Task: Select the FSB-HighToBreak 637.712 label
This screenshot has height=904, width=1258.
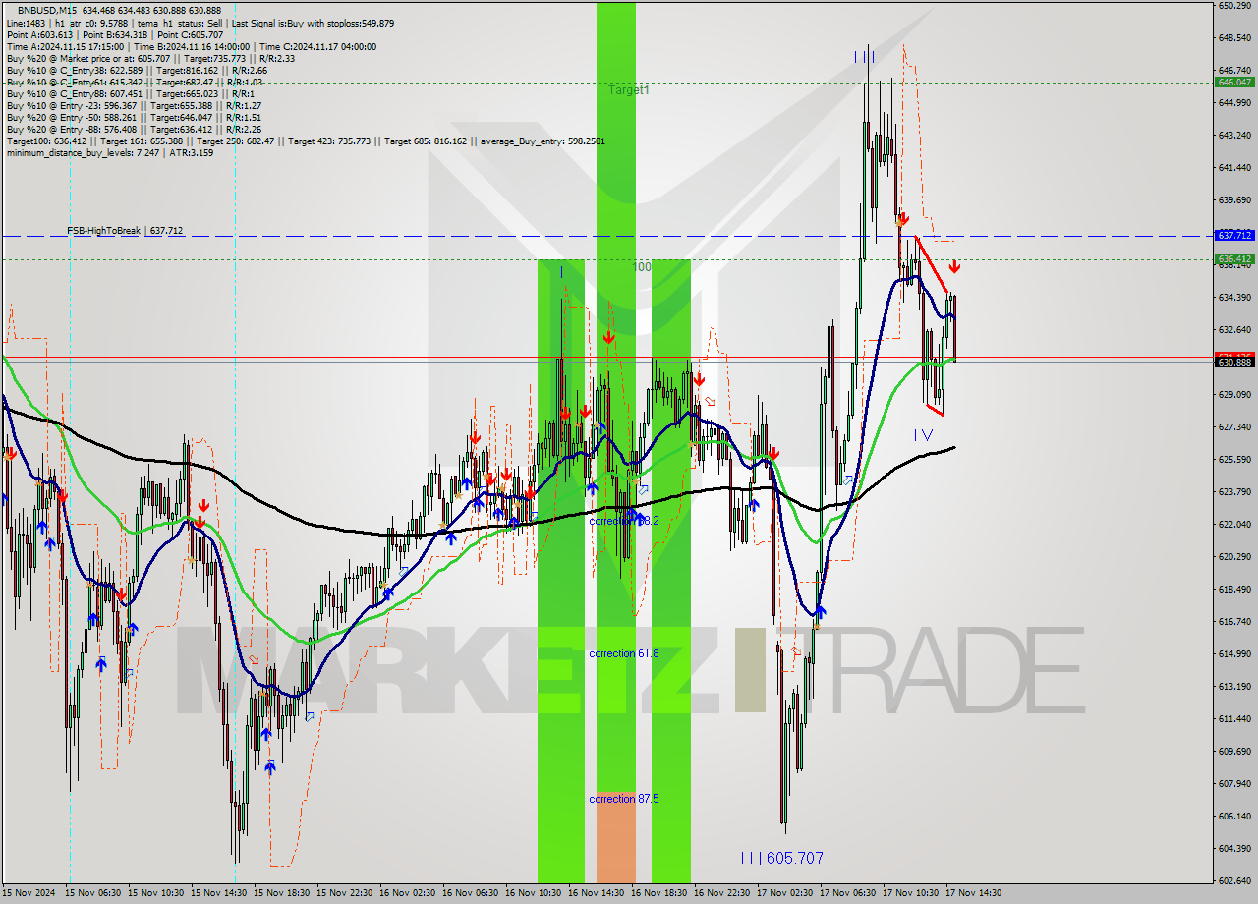Action: point(125,231)
